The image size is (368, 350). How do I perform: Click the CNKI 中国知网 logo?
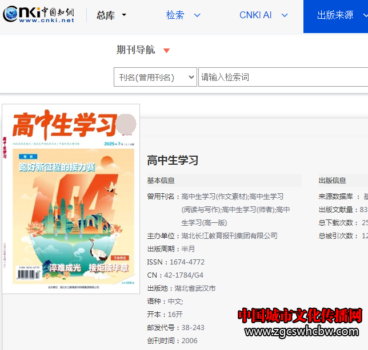pyautogui.click(x=39, y=15)
